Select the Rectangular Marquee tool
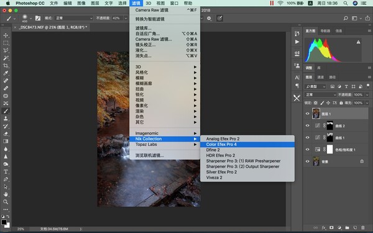This screenshot has height=233, width=373. 6,43
